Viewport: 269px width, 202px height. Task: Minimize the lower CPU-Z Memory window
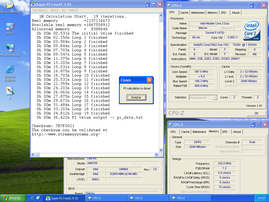pos(253,125)
